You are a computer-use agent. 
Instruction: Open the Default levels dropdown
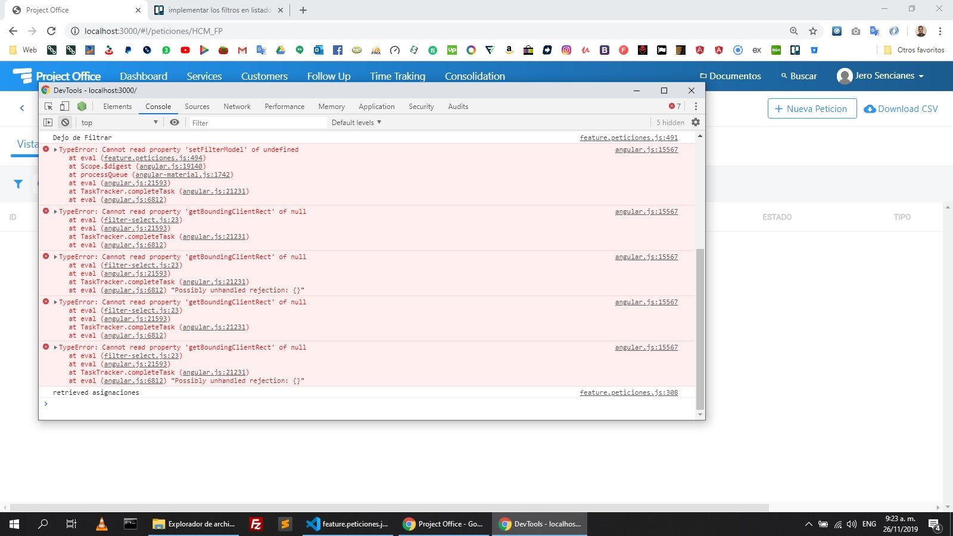pos(356,123)
